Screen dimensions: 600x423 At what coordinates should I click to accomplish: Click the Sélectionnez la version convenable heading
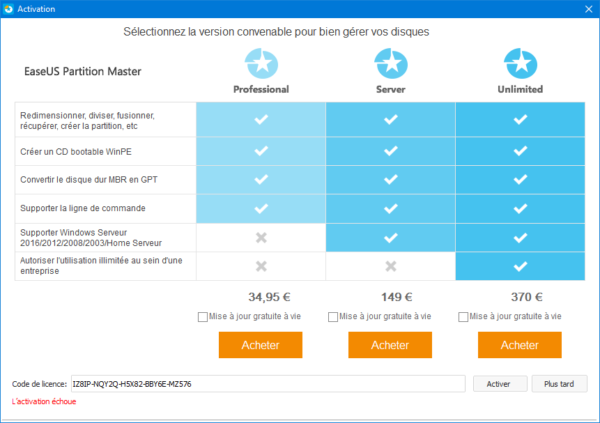point(276,32)
